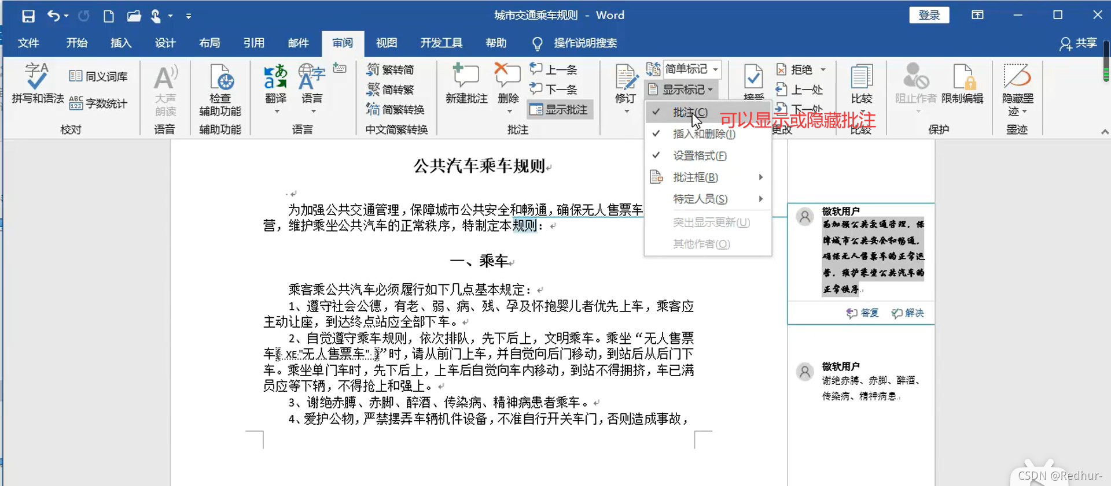
Task: Click the ribbon display options icon
Action: click(x=977, y=15)
